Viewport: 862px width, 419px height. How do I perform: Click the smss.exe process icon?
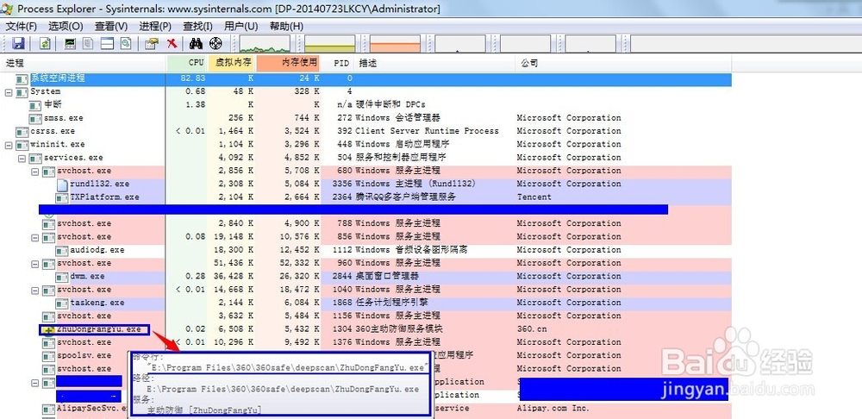tap(35, 118)
